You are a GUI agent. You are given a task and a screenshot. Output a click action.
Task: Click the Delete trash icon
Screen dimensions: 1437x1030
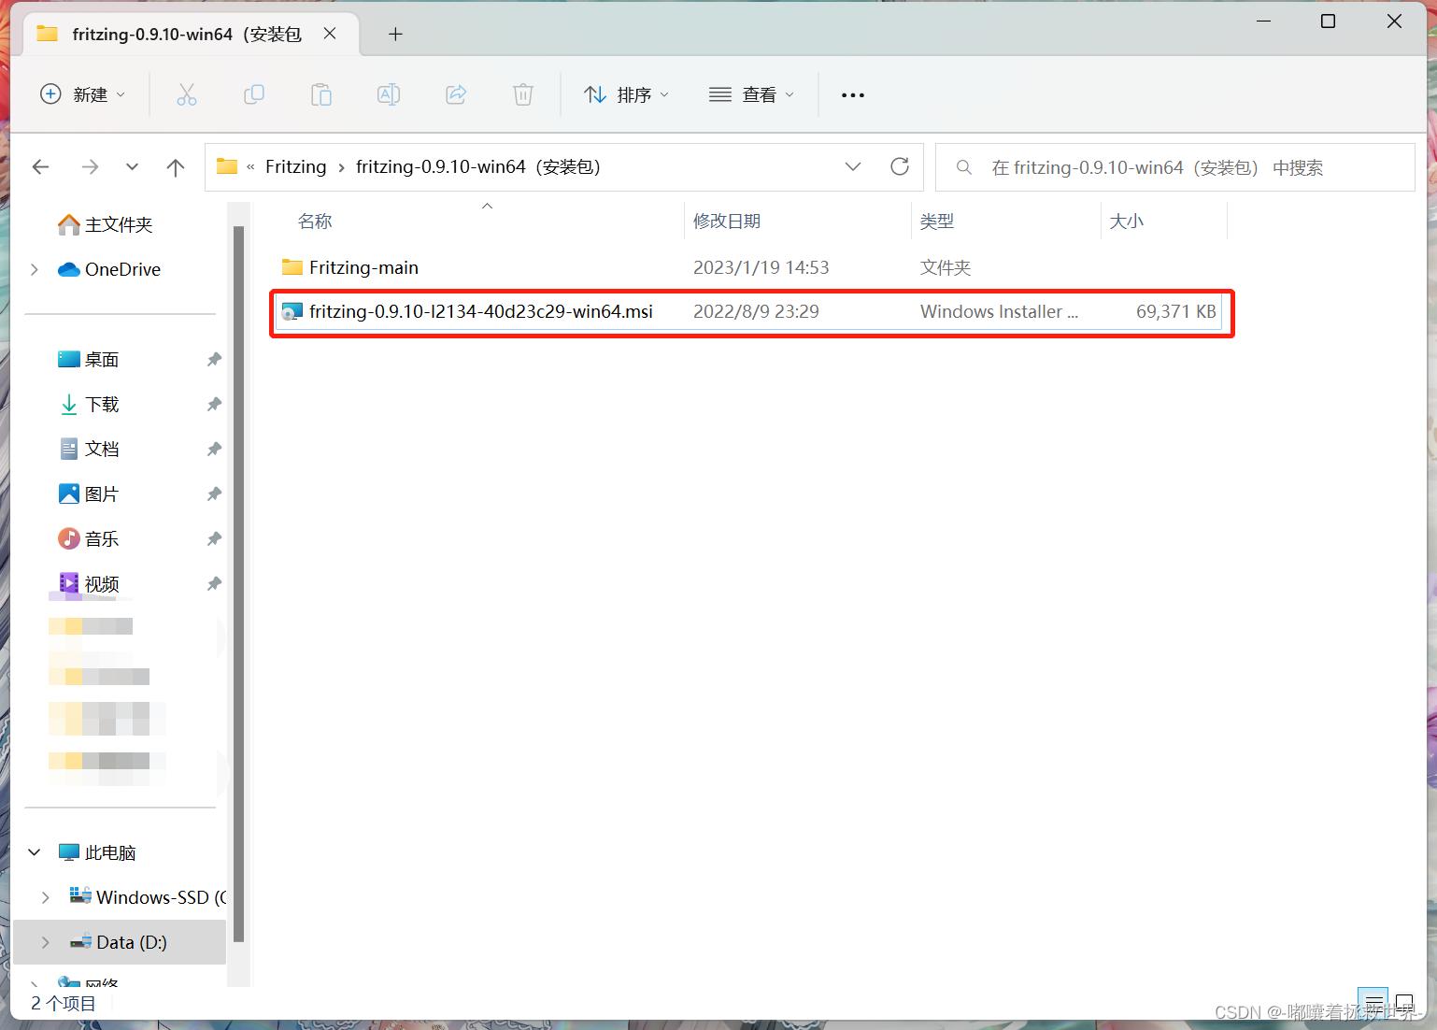pyautogui.click(x=523, y=94)
